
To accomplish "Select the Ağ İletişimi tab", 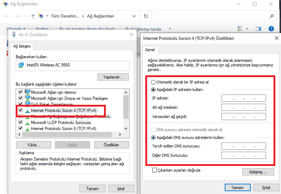I will (22, 46).
